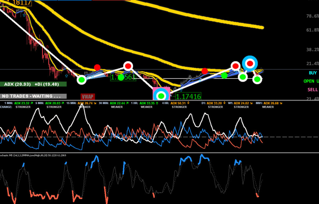Screen dimensions: 319x204
Task: Click the 78.6% Fibonacci level label
Action: tap(313, 16)
